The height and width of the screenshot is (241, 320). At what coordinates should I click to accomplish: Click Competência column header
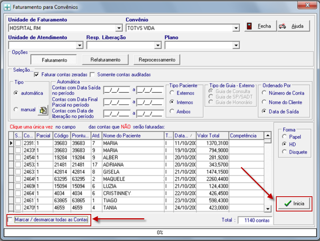coord(246,136)
